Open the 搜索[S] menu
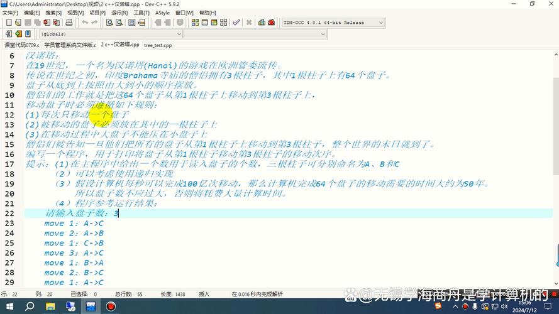Image resolution: width=559 pixels, height=314 pixels. [x=53, y=13]
